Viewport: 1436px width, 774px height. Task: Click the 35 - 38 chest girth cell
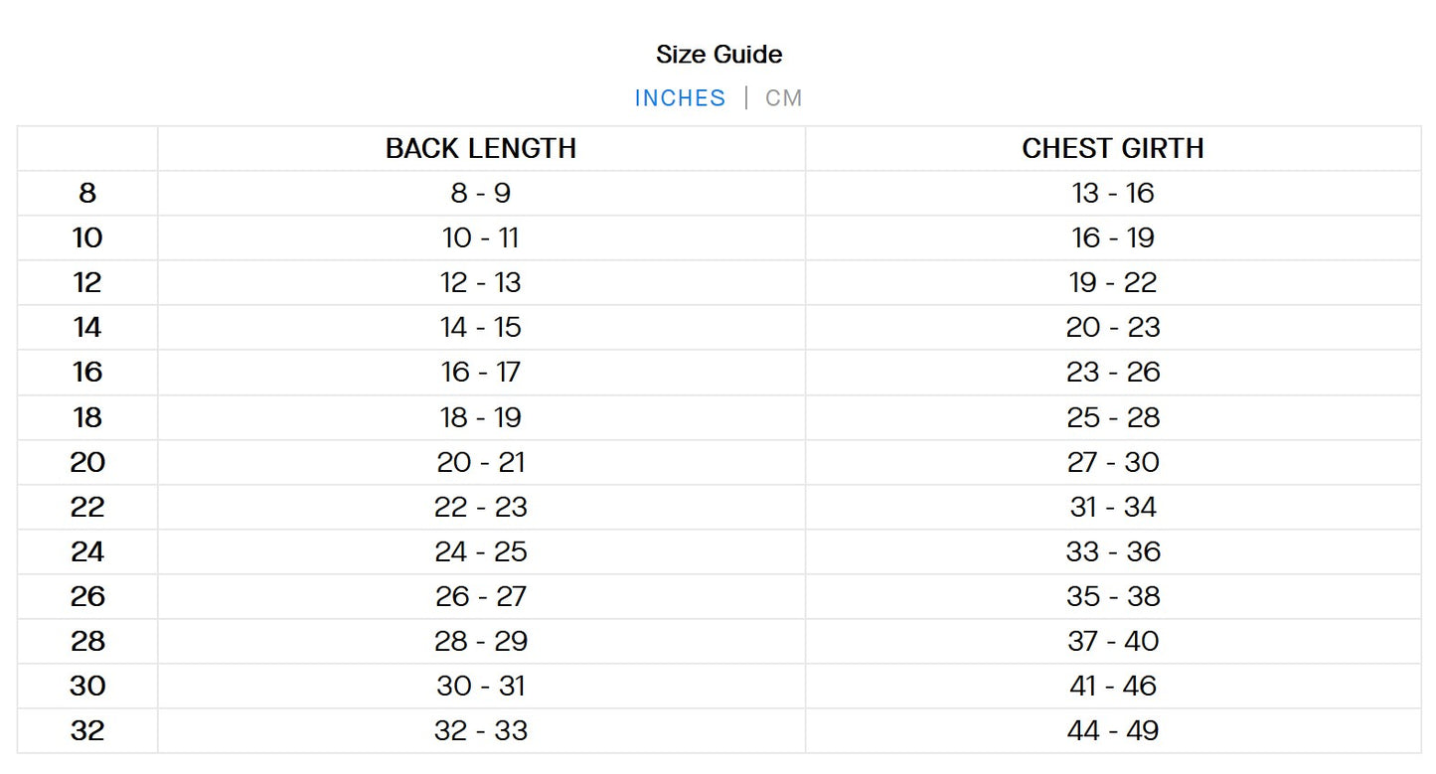coord(1113,596)
